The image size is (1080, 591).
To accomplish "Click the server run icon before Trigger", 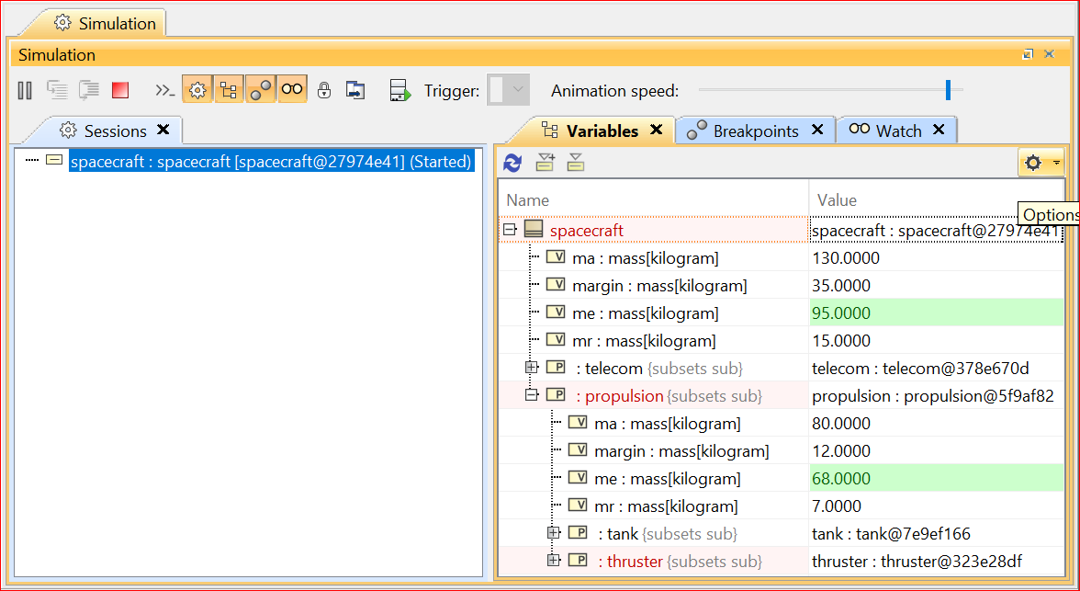I will click(399, 90).
